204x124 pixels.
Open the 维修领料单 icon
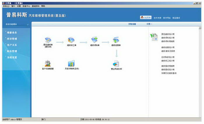pos(95,40)
